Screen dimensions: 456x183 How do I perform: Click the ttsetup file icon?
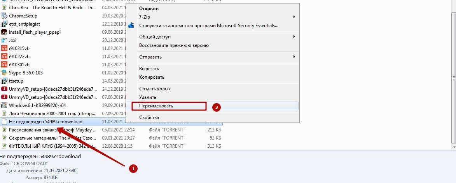point(4,81)
